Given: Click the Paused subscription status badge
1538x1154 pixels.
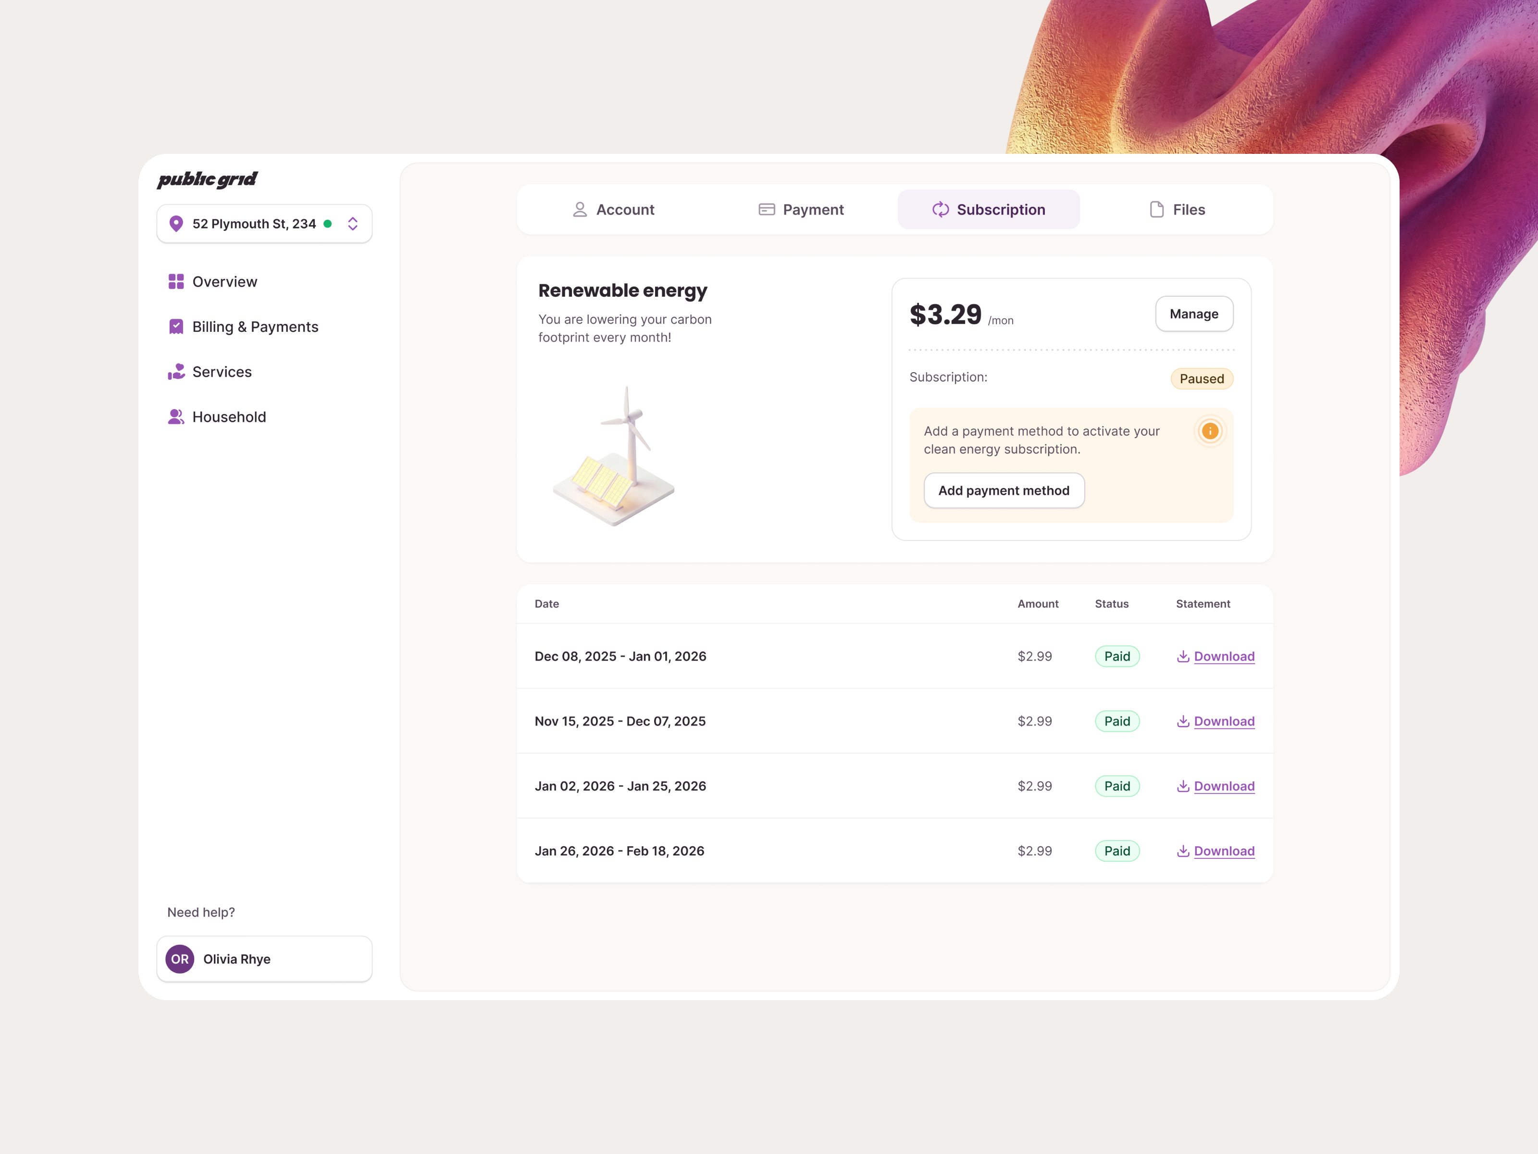Looking at the screenshot, I should [x=1202, y=378].
